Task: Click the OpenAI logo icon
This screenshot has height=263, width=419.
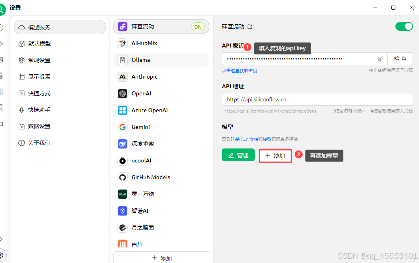Action: click(122, 94)
